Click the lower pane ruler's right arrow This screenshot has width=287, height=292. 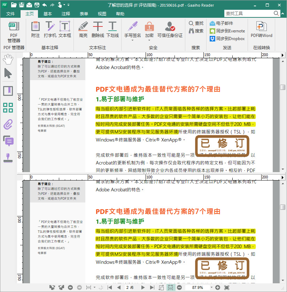(x=282, y=177)
